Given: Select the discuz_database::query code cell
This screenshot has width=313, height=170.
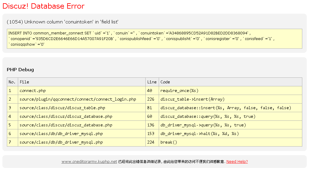Looking at the screenshot, I should coord(230,116).
